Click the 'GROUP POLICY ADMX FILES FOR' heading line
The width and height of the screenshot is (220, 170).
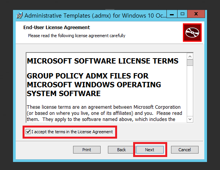tap(88, 76)
